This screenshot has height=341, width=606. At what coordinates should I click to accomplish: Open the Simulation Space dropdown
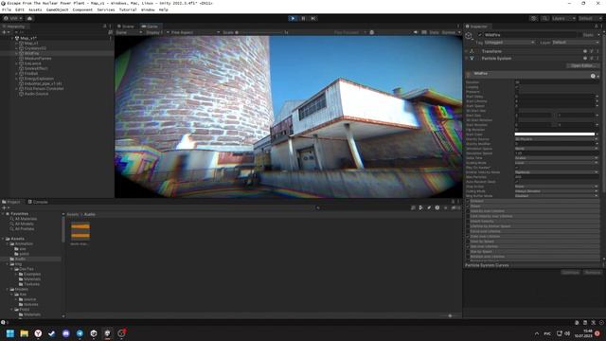(557, 149)
